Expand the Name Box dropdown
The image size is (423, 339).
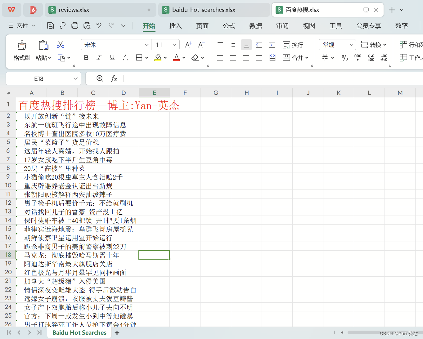click(75, 79)
